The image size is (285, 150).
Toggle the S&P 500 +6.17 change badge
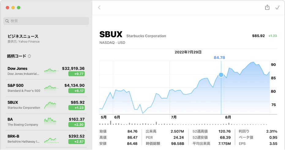click(x=76, y=91)
